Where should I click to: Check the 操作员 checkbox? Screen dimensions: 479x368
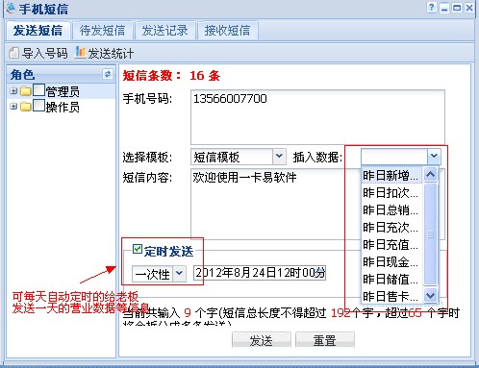tap(39, 106)
